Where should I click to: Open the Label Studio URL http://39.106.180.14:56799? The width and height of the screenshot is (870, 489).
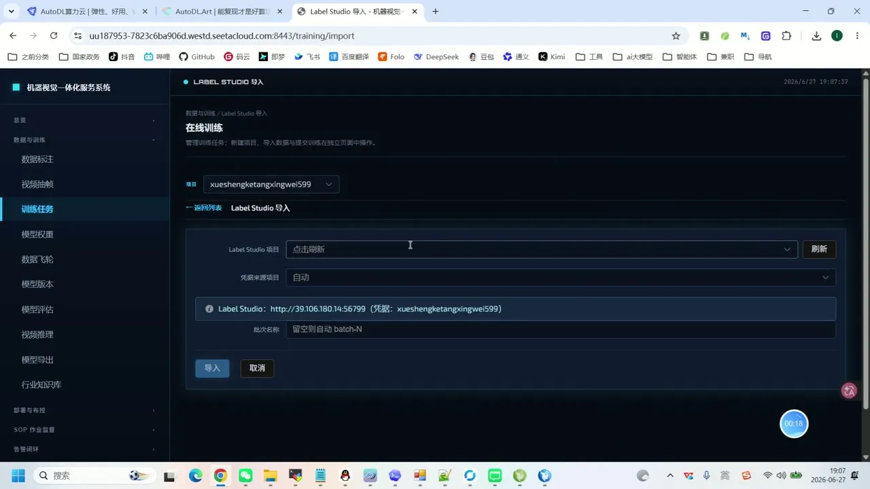[x=317, y=309]
